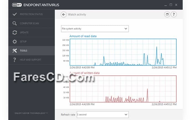Click the read graph start time 4:42:09 PM

pyautogui.click(x=82, y=67)
